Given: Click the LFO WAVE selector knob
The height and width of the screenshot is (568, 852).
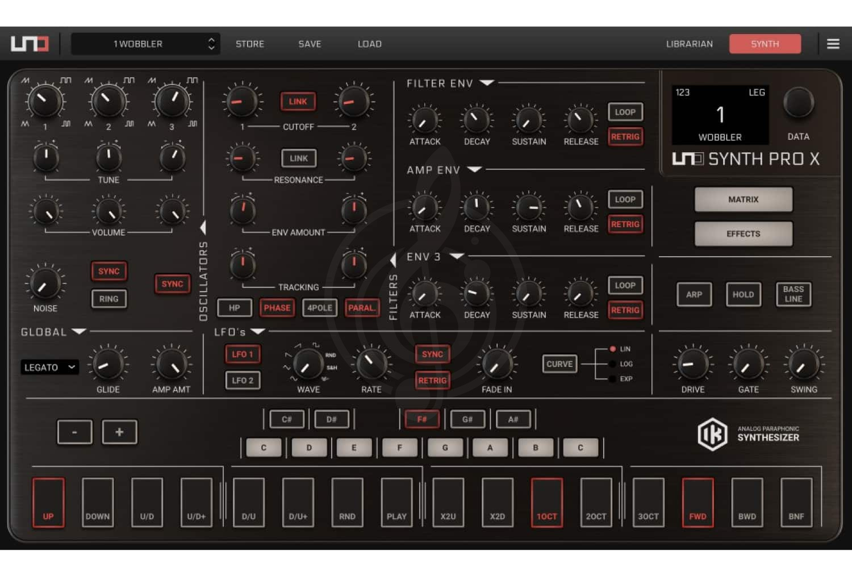Looking at the screenshot, I should tap(308, 364).
